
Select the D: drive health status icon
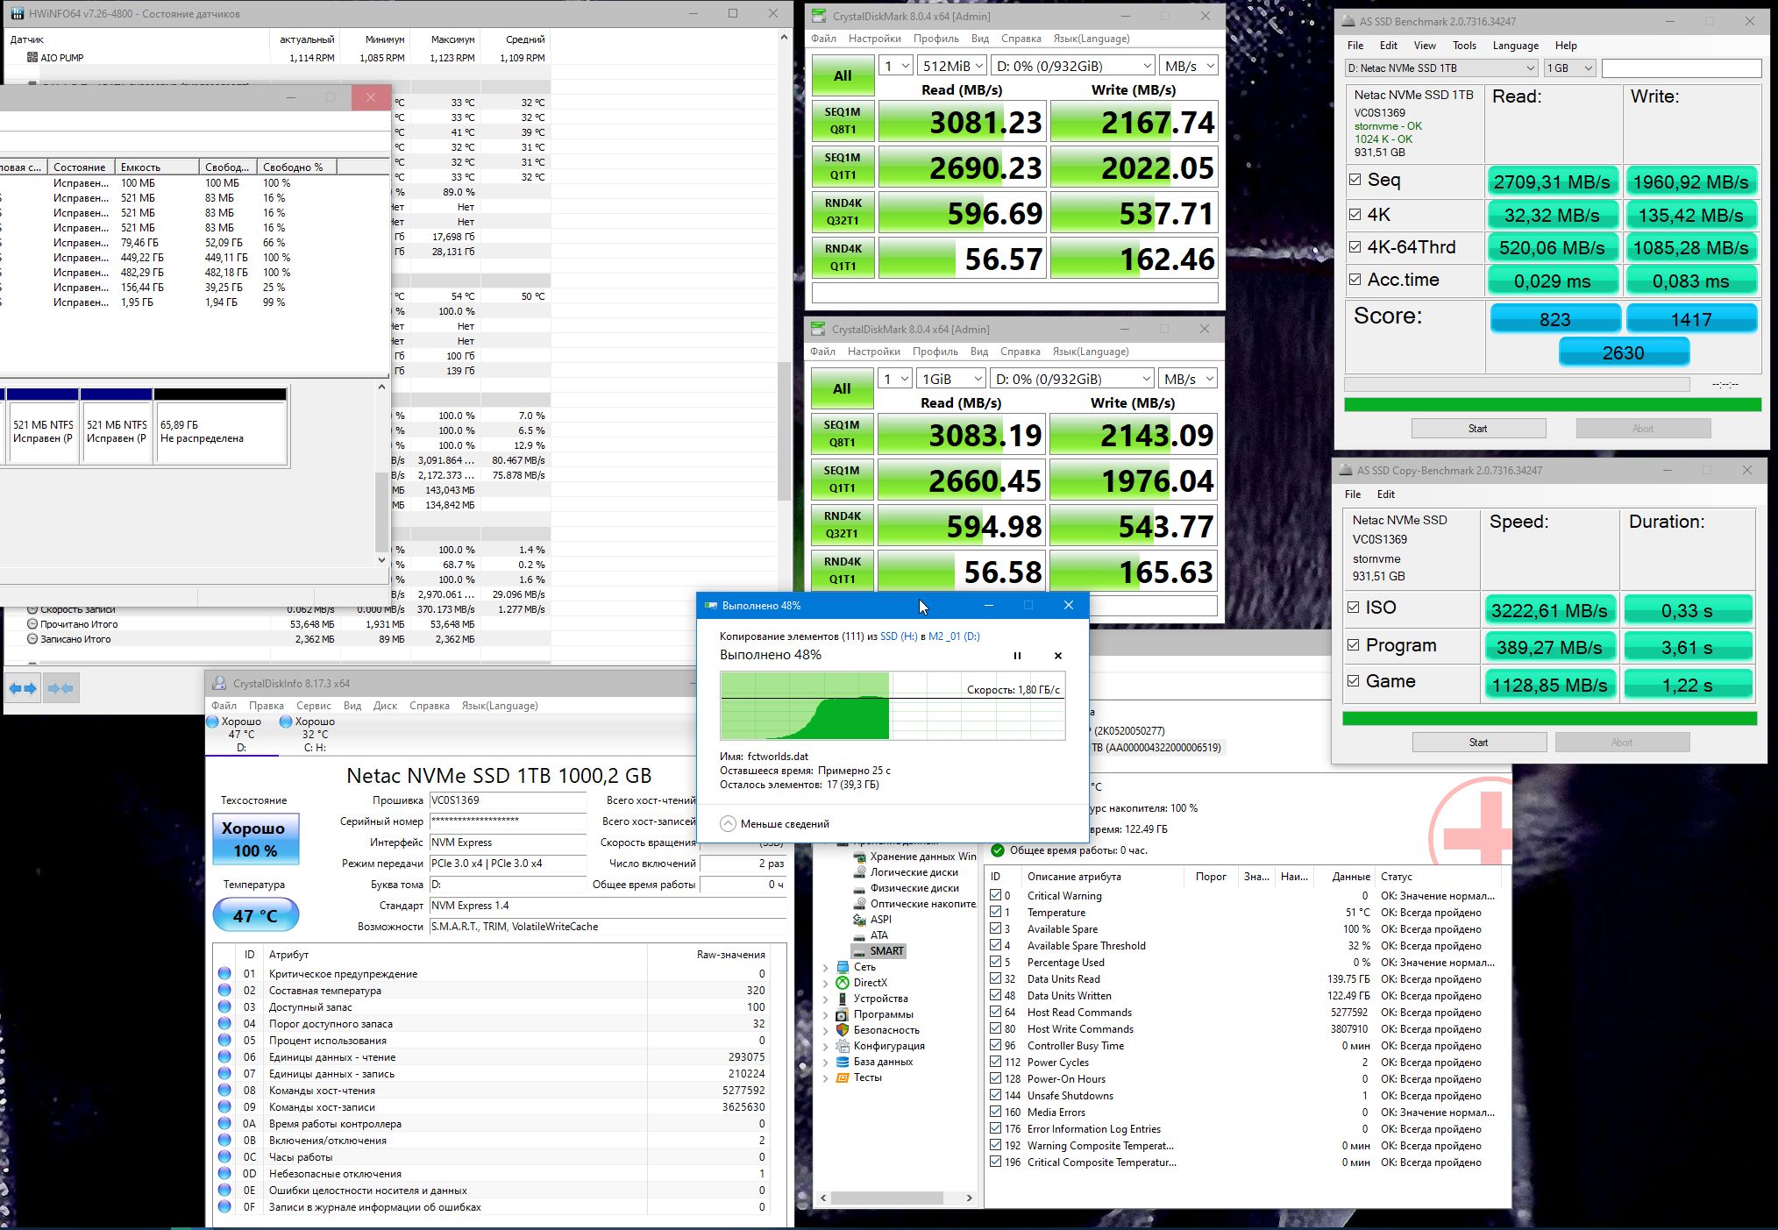point(213,722)
